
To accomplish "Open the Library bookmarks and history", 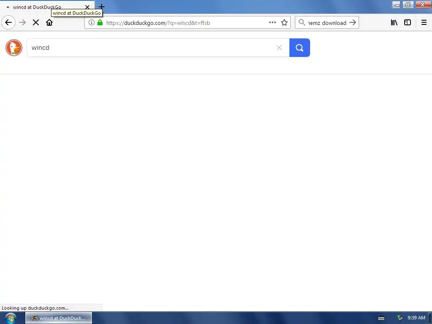I will click(394, 23).
